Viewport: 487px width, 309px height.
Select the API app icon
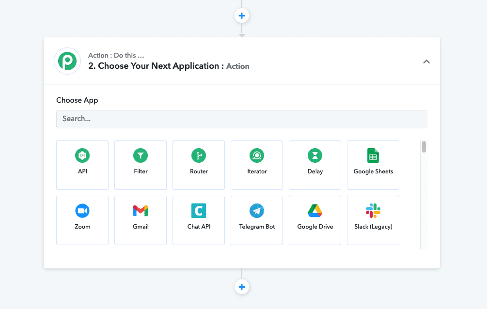coord(82,155)
